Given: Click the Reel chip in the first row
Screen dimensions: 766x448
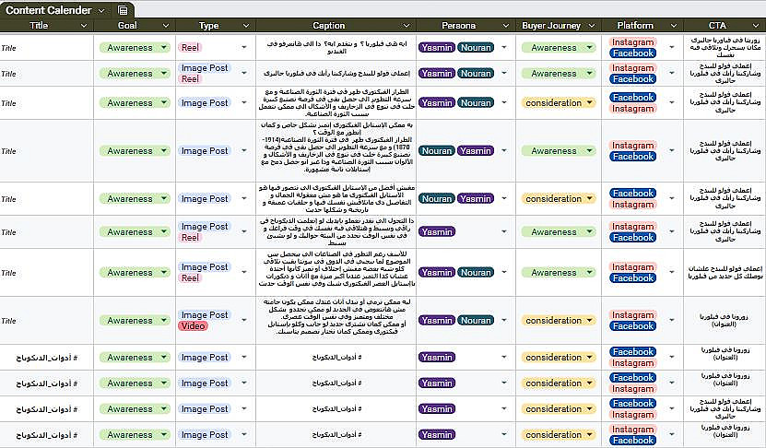Looking at the screenshot, I should click(190, 47).
